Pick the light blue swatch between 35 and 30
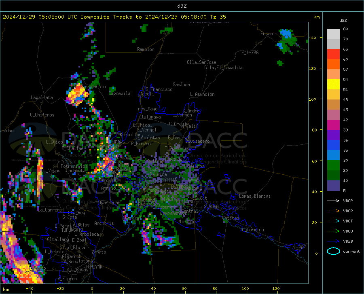Image resolution: width=364 pixels, height=294 pixels. tap(333, 155)
